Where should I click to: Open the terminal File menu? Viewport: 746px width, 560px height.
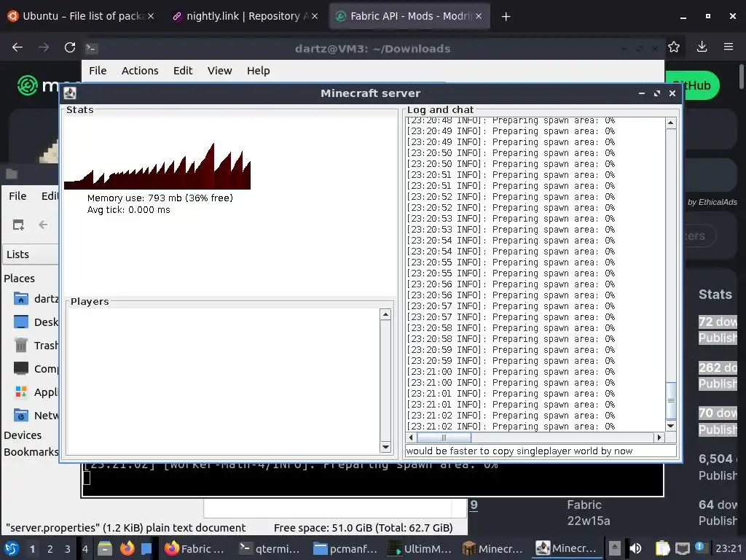point(98,71)
